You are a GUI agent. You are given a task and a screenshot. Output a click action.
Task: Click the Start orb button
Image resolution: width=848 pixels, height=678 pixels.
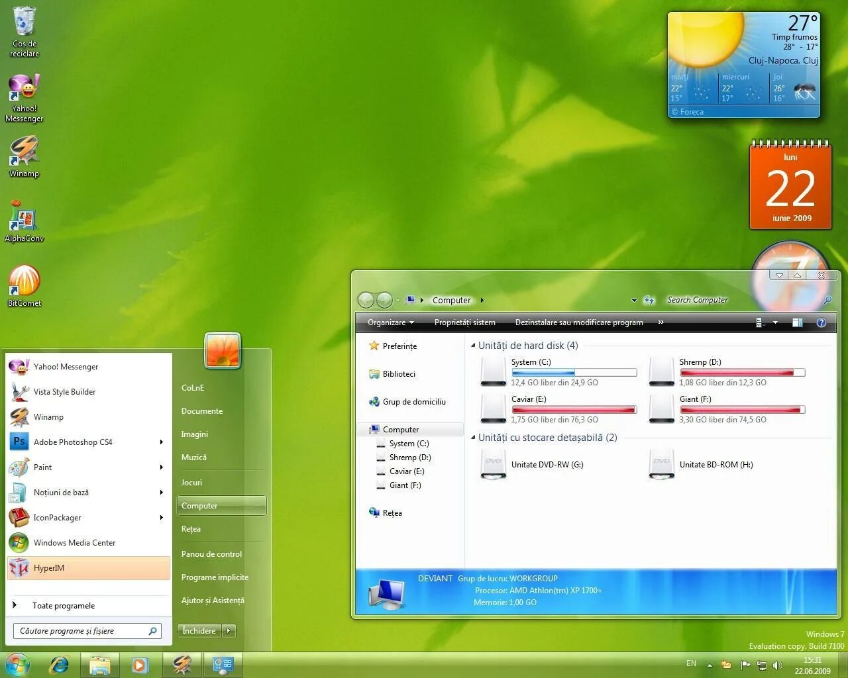pyautogui.click(x=18, y=665)
